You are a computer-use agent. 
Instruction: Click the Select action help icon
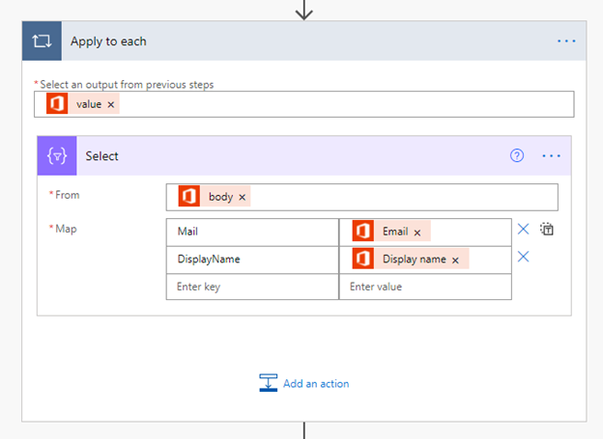[x=517, y=155]
